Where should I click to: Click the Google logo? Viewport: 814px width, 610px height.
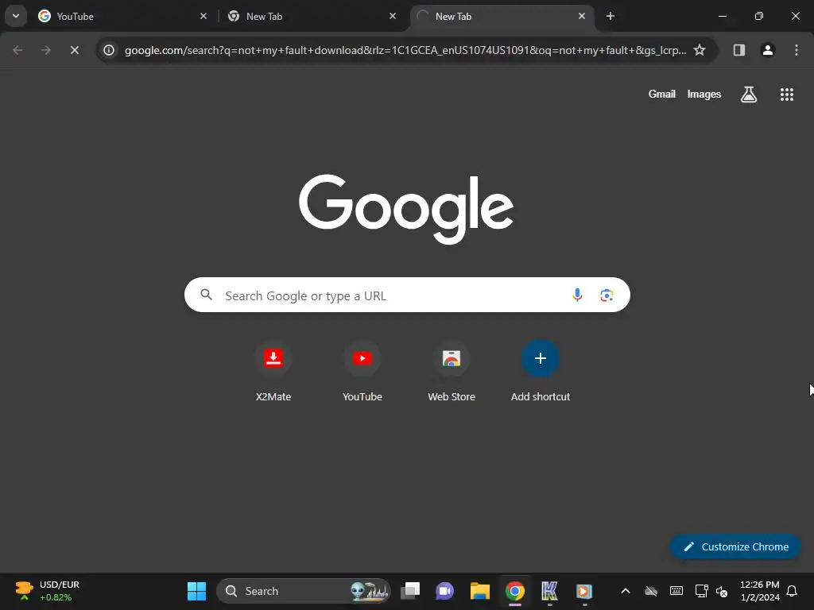406,209
